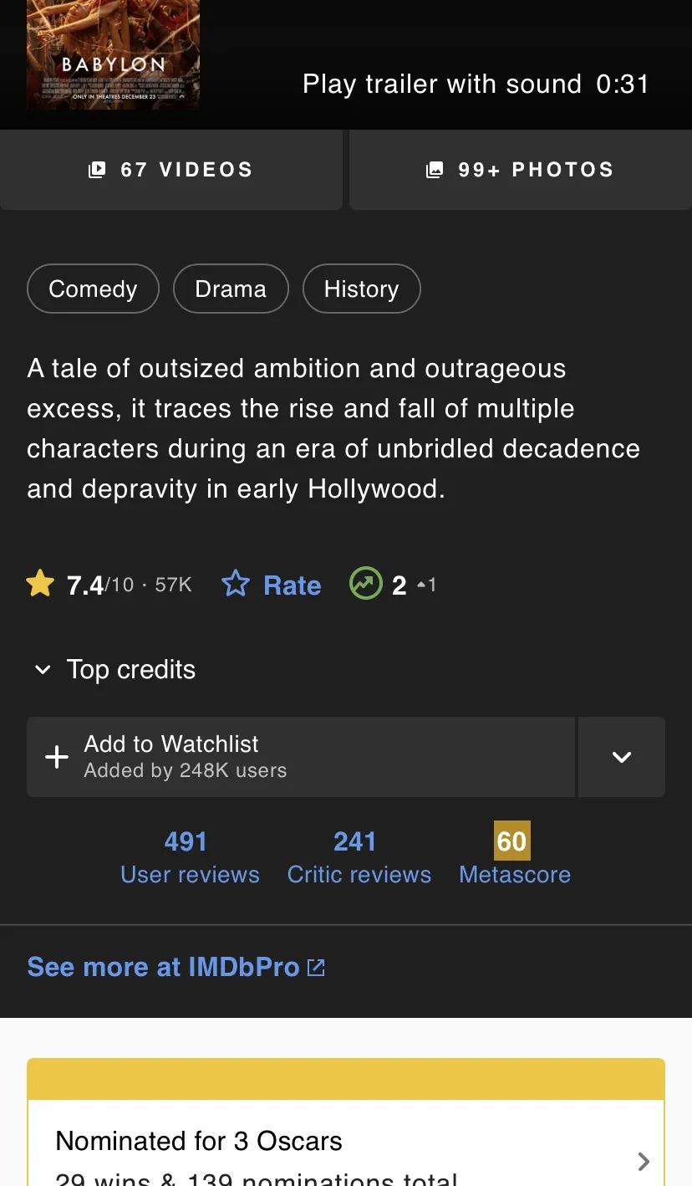692x1186 pixels.
Task: Add Babylon to Watchlist
Action: (301, 757)
